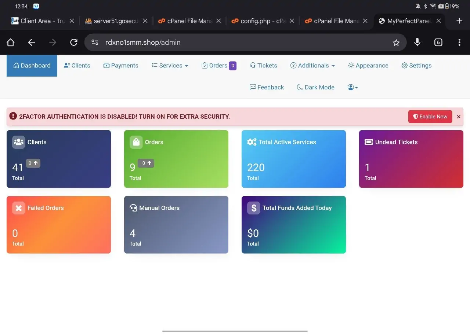This screenshot has height=335, width=470.
Task: Open the tab switcher showing 6 tabs
Action: click(438, 43)
